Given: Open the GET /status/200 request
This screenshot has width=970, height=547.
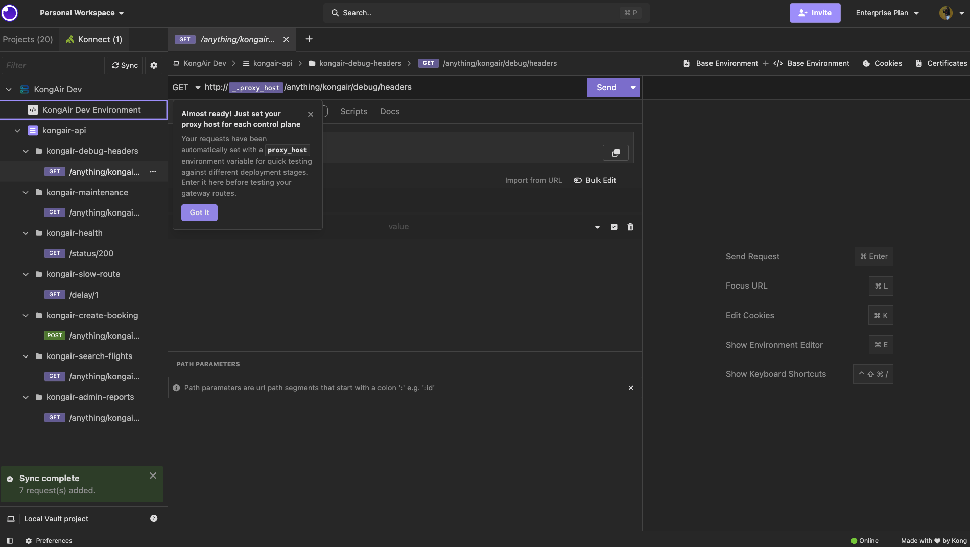Looking at the screenshot, I should coord(83,253).
